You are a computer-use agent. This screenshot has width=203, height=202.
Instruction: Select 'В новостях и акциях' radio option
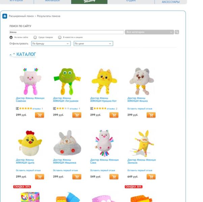click(60, 37)
